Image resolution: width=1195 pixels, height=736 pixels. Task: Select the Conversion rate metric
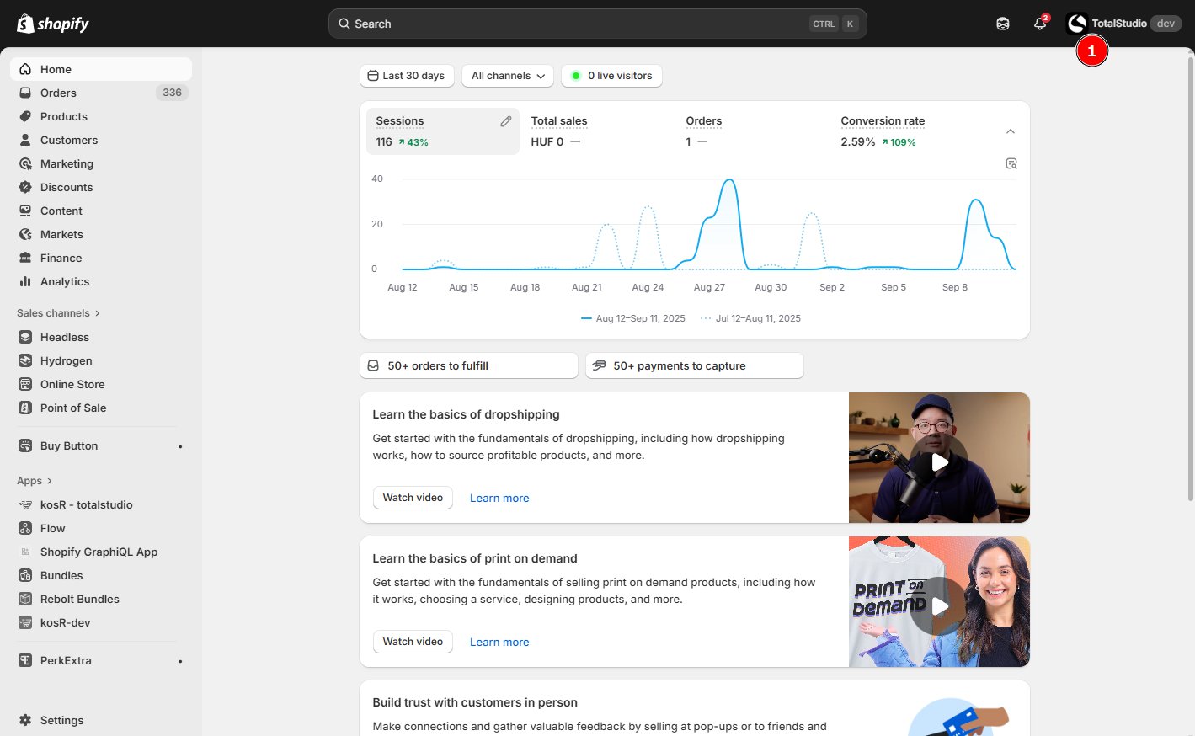[x=907, y=131]
